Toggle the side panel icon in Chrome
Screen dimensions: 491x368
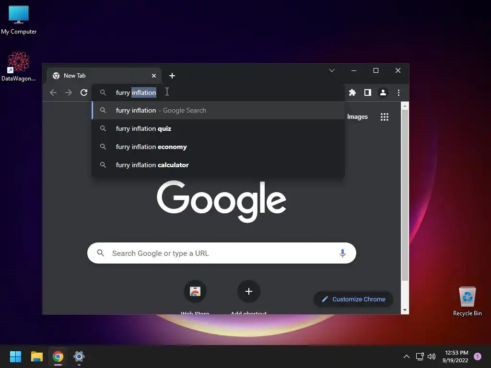coord(368,92)
